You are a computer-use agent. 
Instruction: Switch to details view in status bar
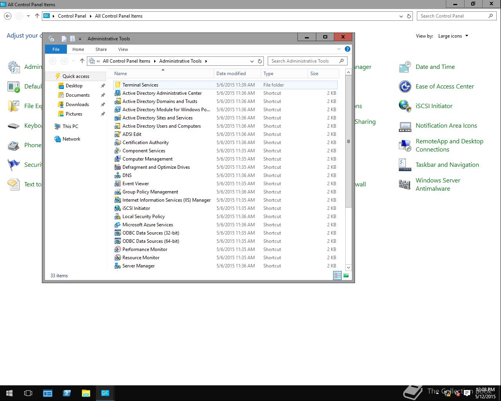tap(337, 276)
